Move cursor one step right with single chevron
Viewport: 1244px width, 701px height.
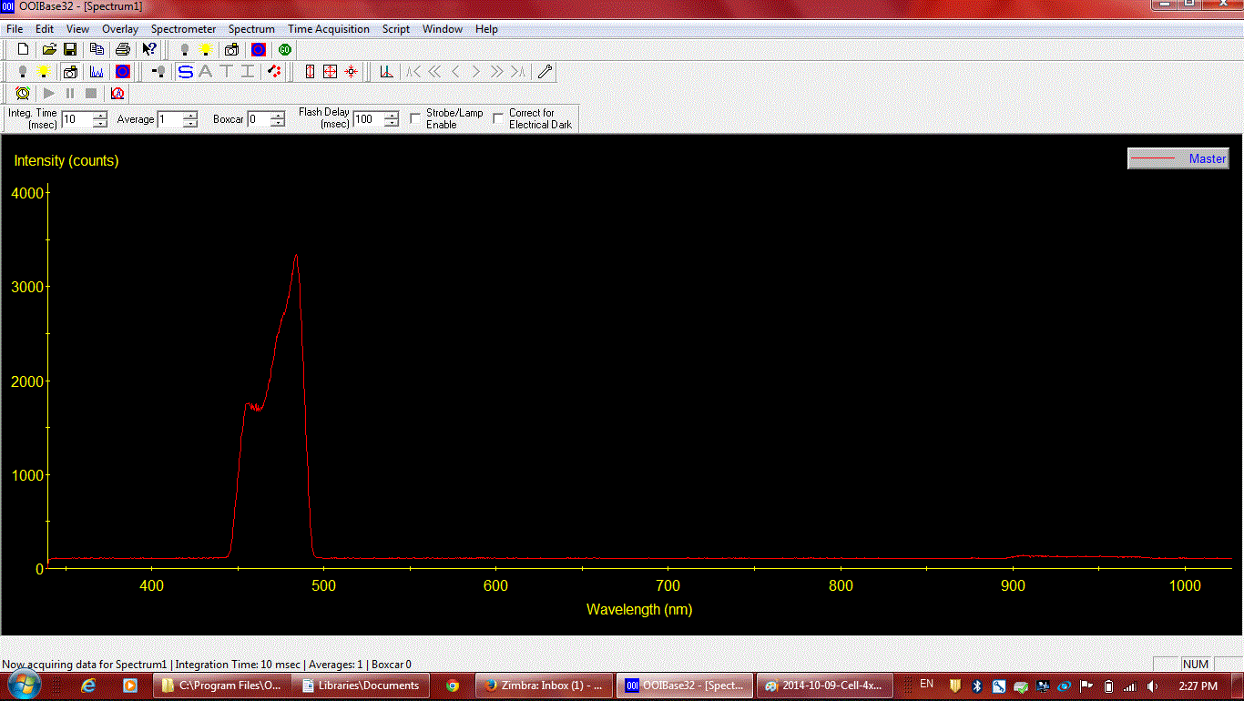[x=475, y=71]
